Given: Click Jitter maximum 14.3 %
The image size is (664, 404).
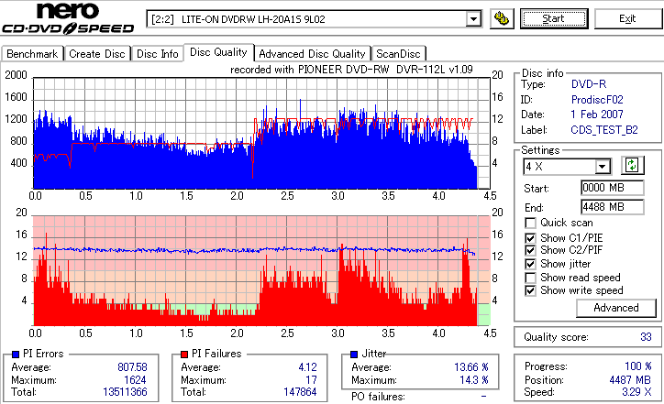Looking at the screenshot, I should click(x=474, y=380).
